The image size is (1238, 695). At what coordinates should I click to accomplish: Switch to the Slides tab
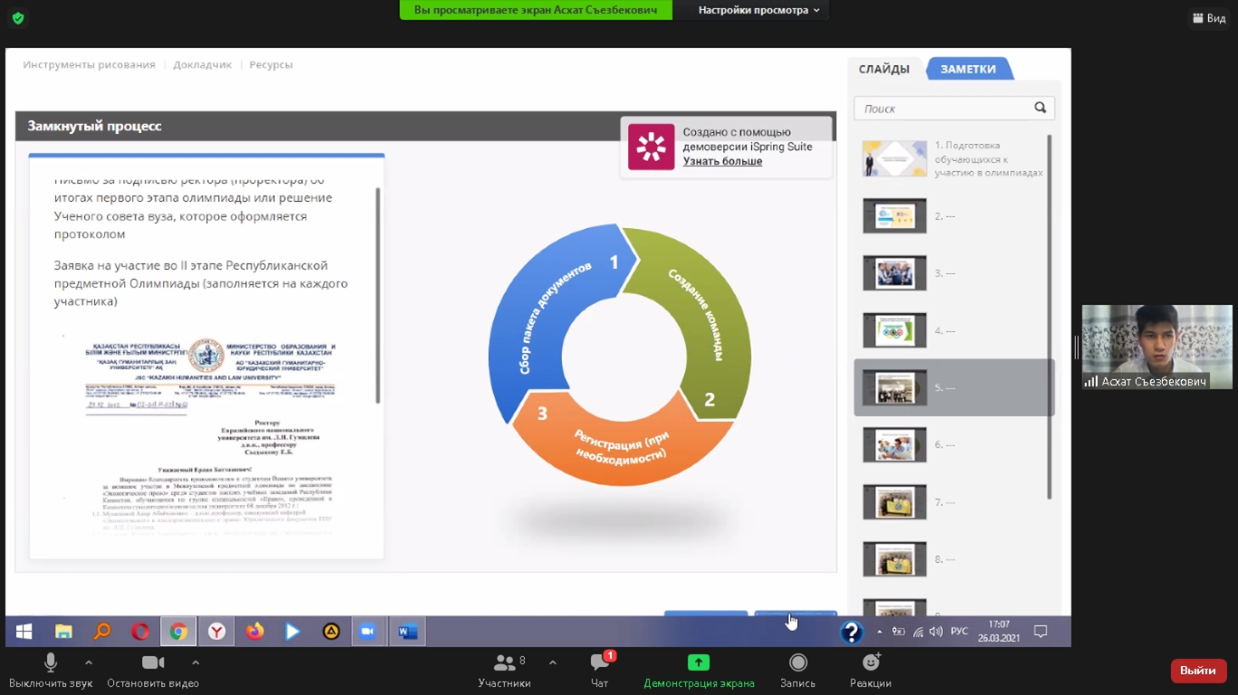pyautogui.click(x=884, y=69)
